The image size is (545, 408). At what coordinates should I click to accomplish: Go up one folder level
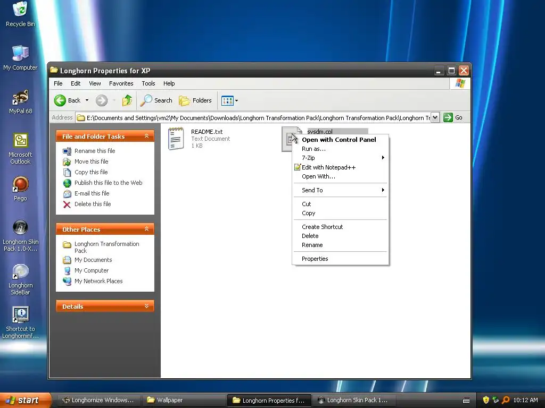pos(127,100)
